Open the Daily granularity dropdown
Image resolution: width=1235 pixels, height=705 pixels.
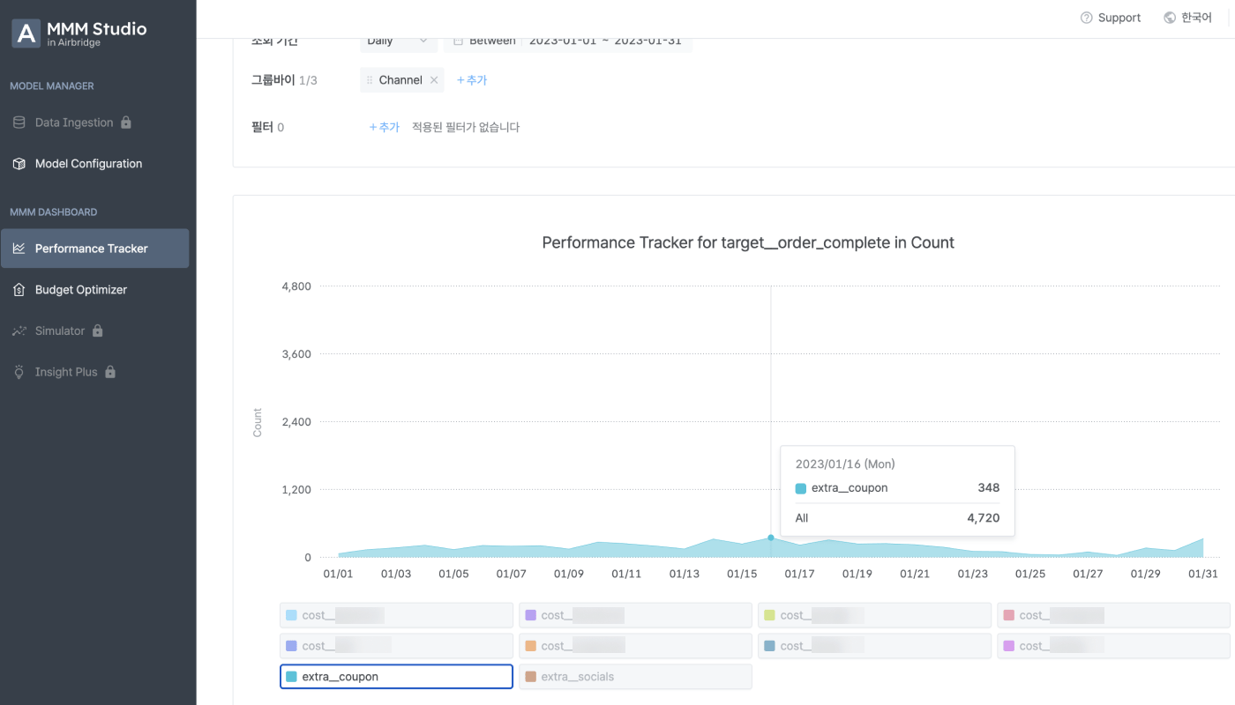click(398, 41)
